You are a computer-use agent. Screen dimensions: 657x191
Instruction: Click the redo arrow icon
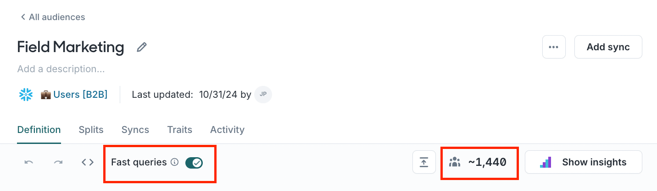tap(58, 162)
